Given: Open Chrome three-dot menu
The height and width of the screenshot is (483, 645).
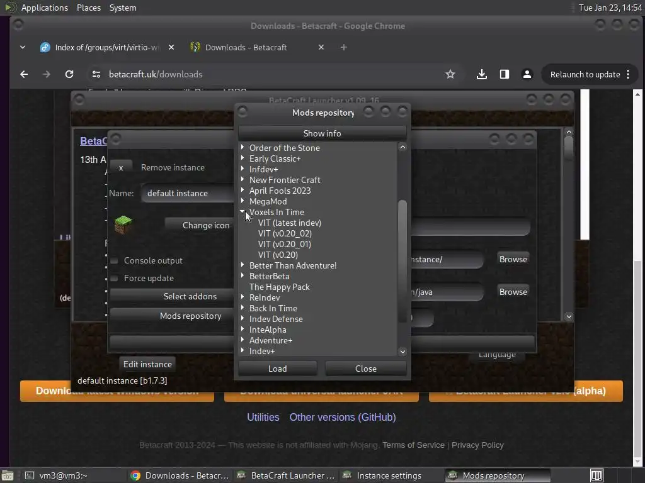Looking at the screenshot, I should click(628, 74).
